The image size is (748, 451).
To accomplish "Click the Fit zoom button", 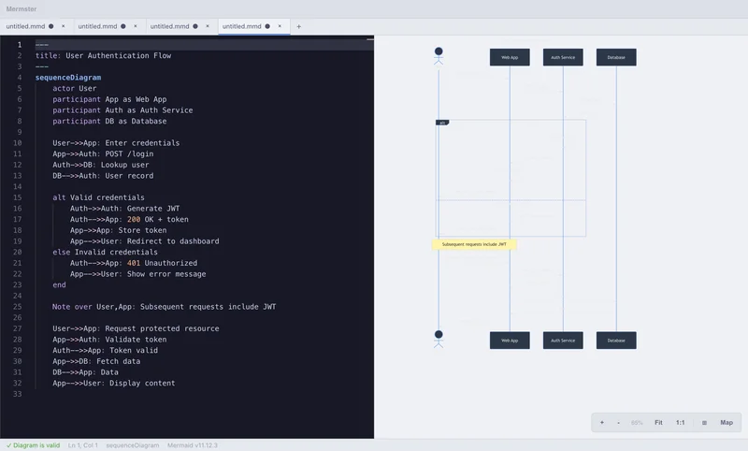I will (658, 422).
